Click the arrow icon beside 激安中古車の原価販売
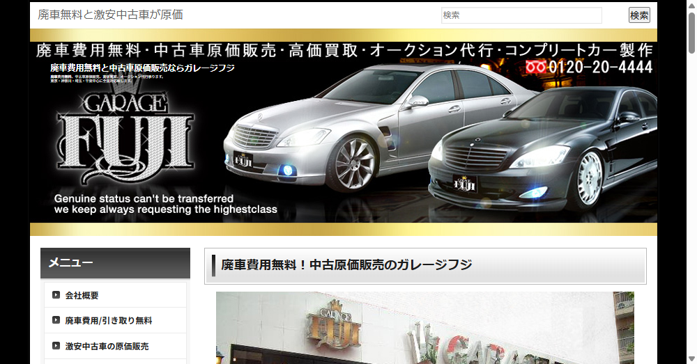This screenshot has height=364, width=697. pos(56,346)
